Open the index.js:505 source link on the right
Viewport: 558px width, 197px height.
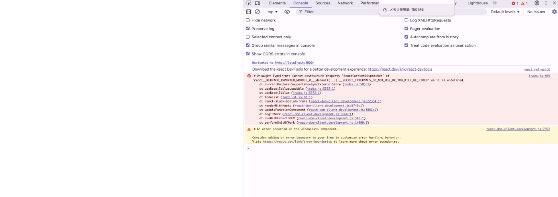coord(539,76)
